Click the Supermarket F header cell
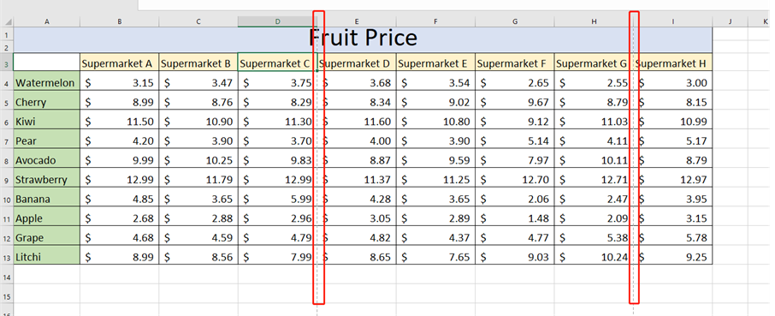 (515, 63)
